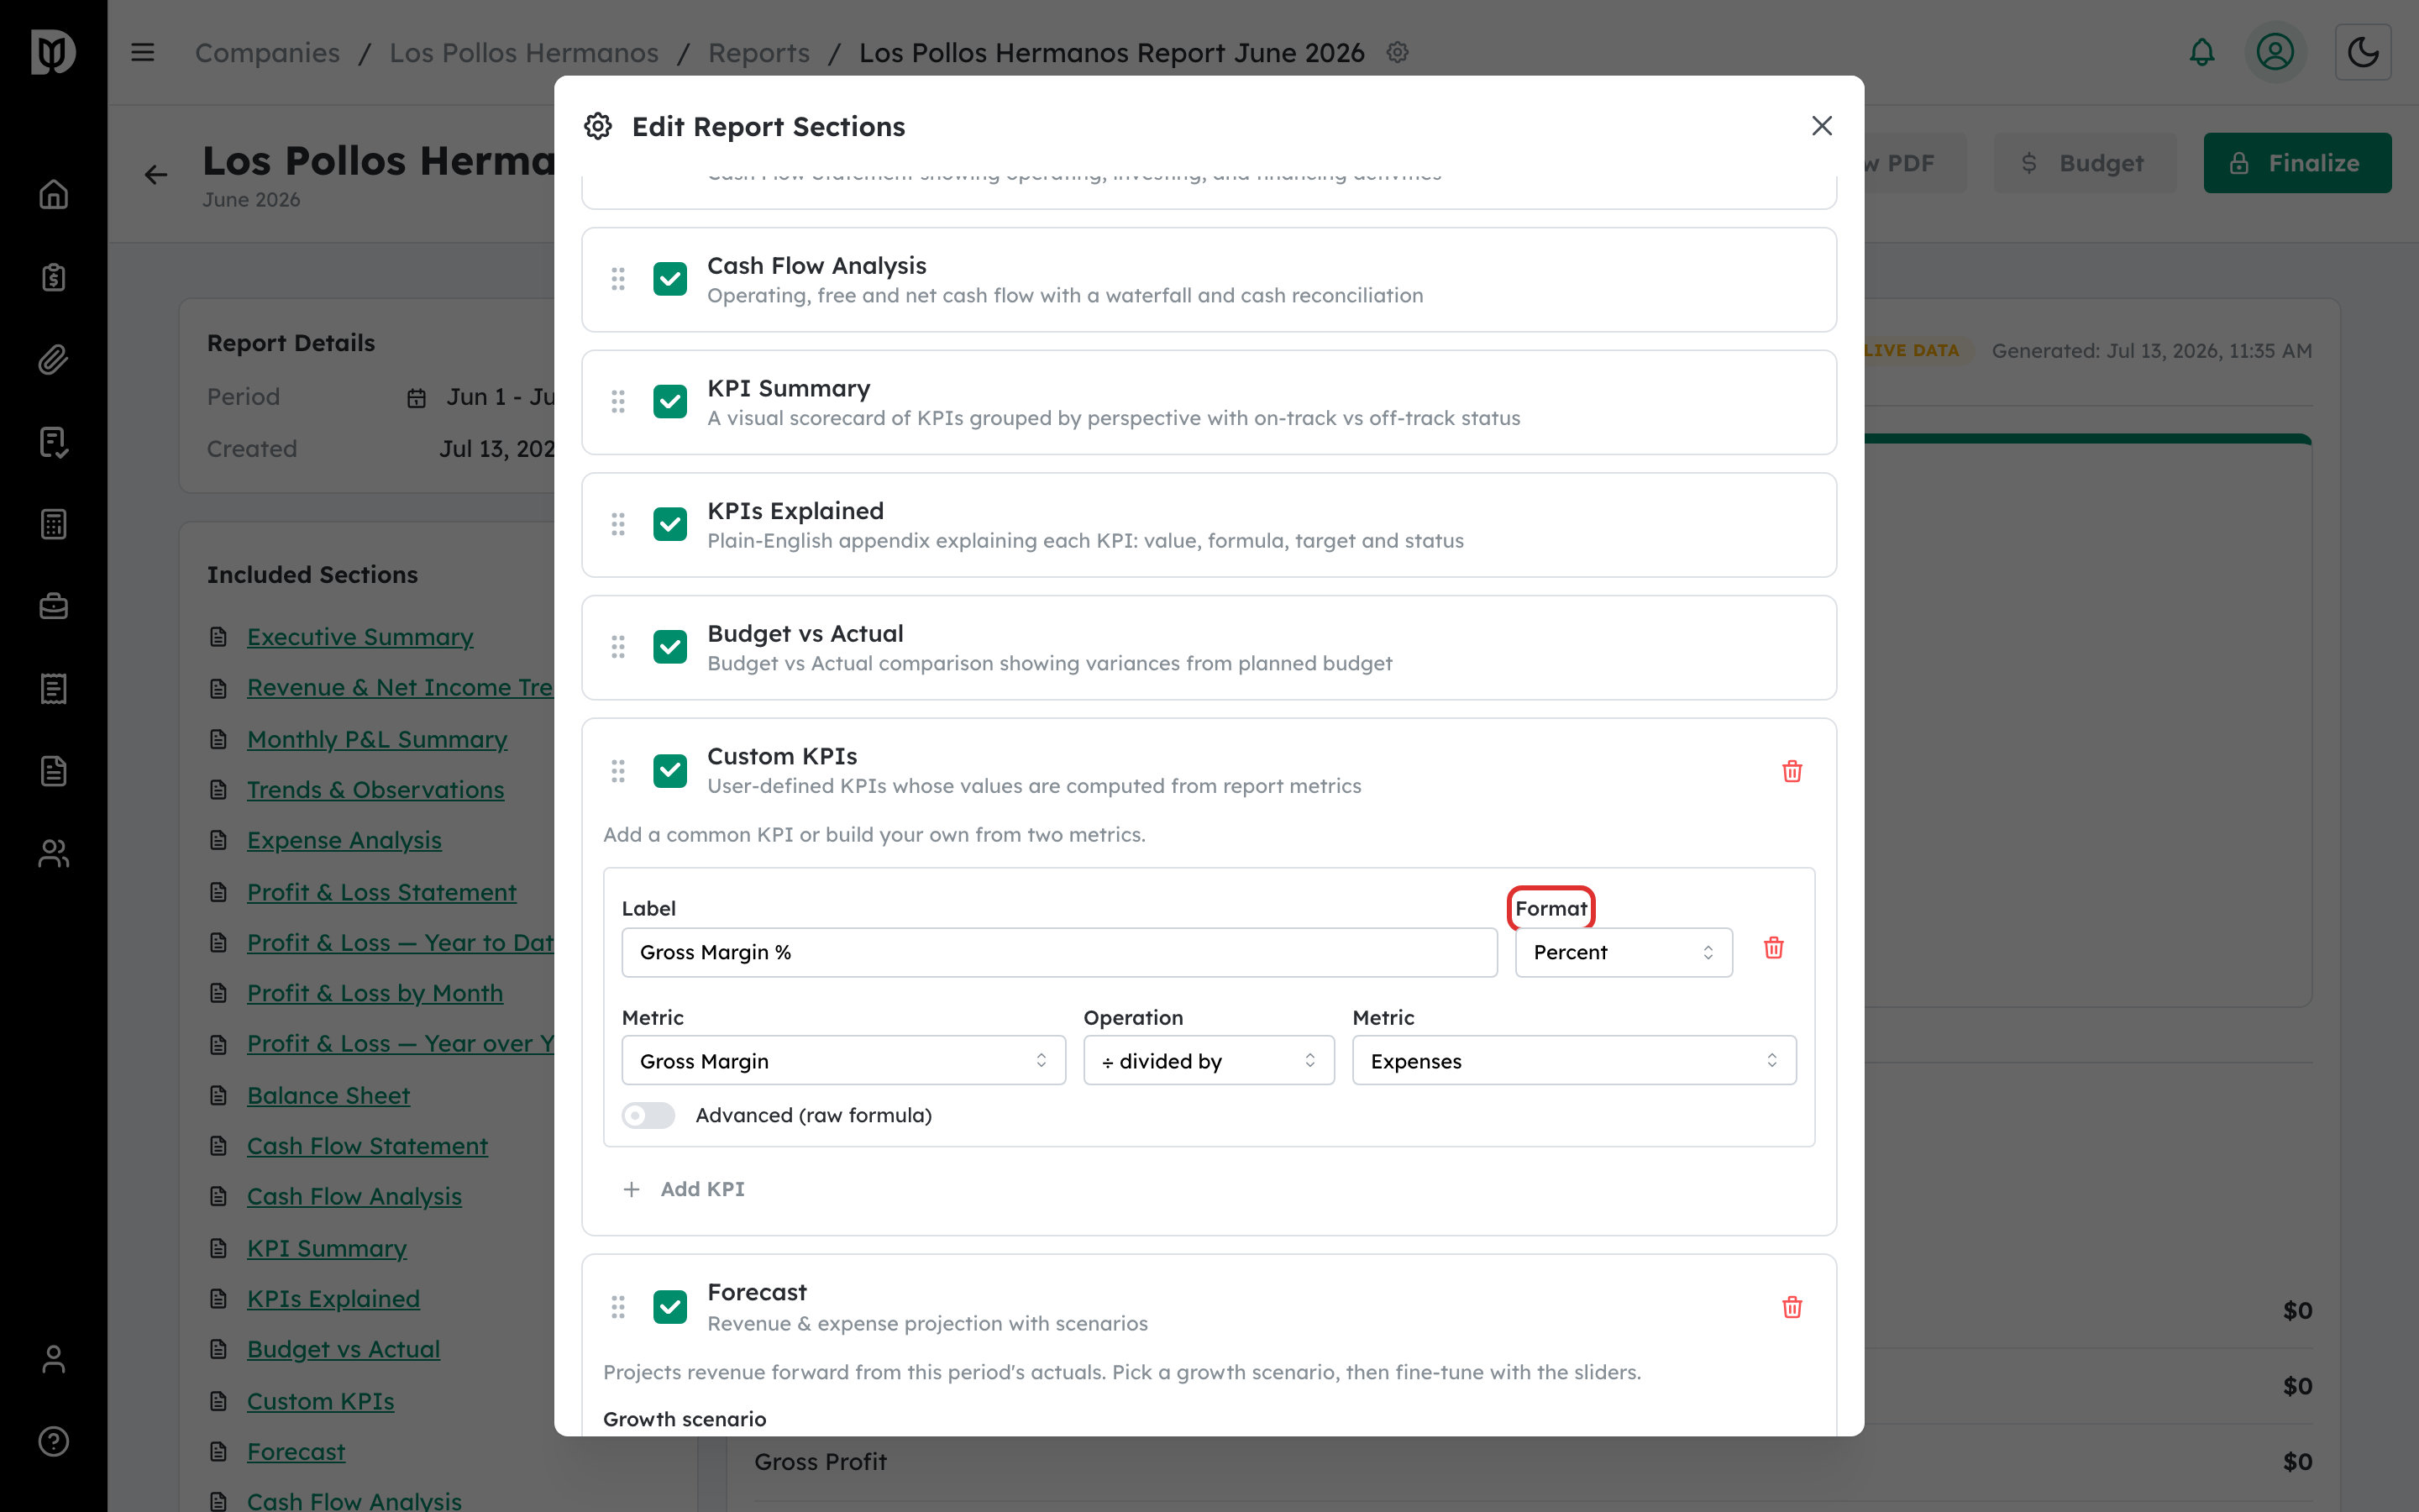This screenshot has height=1512, width=2419.
Task: Jump to Profit & Loss Statement section
Action: pyautogui.click(x=380, y=892)
